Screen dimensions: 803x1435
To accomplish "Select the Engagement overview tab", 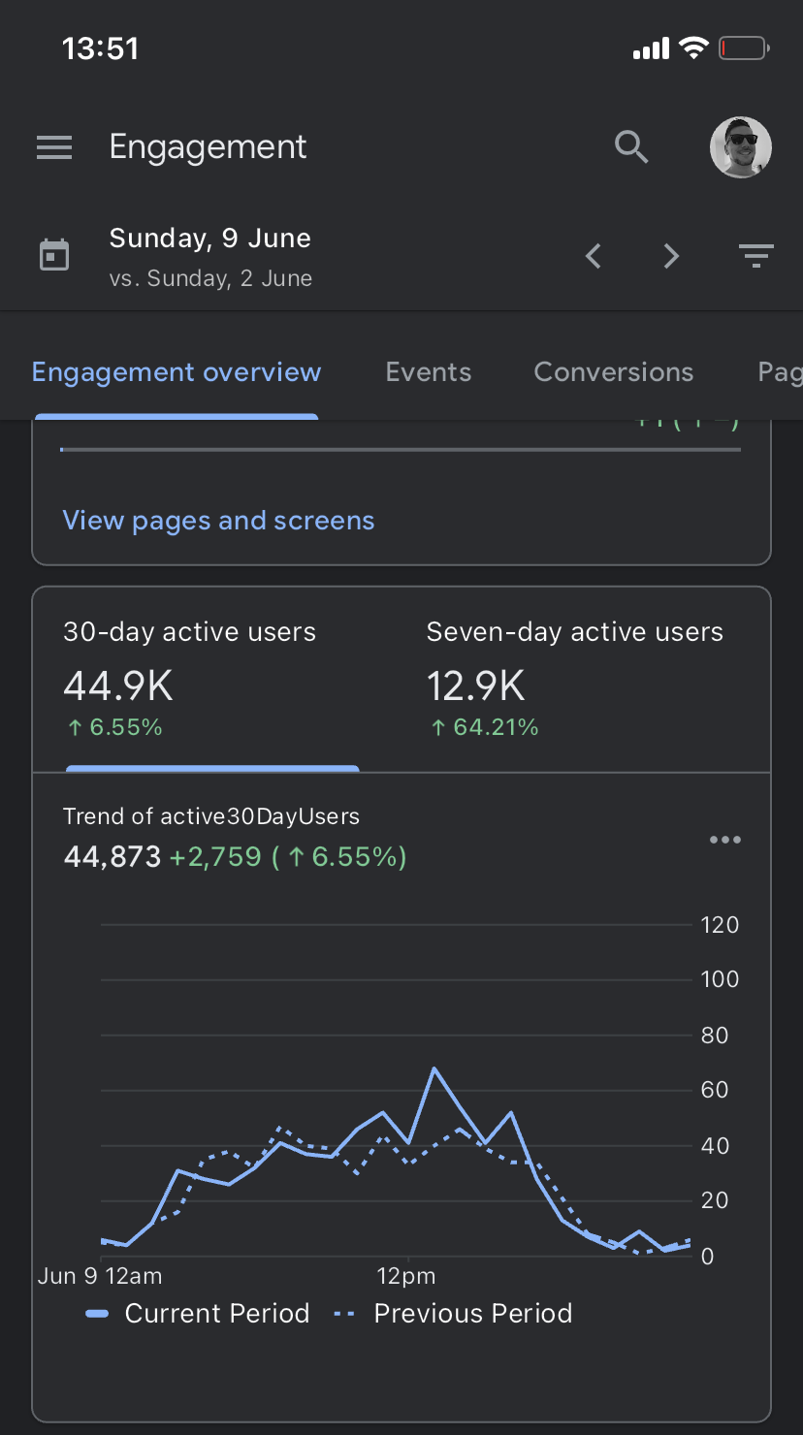I will (x=177, y=372).
